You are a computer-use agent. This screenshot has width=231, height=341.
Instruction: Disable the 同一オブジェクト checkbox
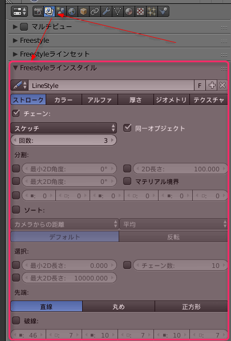127,128
